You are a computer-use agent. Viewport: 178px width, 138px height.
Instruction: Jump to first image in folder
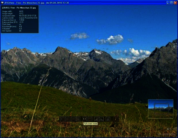(x=62, y=119)
